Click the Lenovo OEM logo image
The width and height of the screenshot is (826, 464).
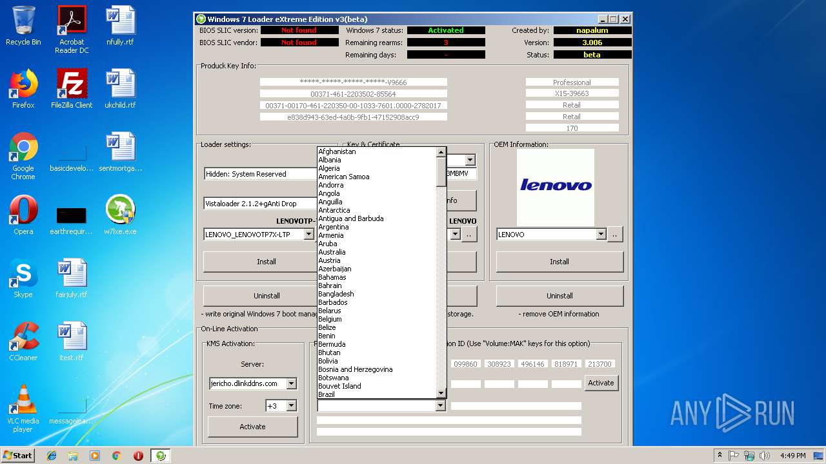pyautogui.click(x=556, y=187)
